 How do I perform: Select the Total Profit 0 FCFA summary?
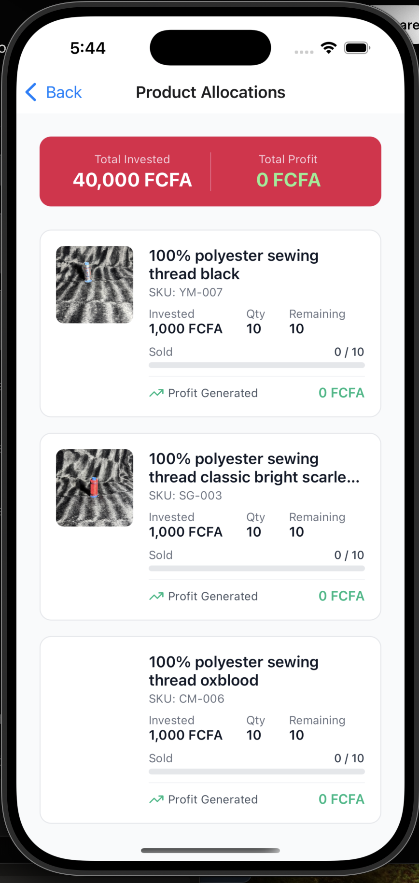(288, 172)
